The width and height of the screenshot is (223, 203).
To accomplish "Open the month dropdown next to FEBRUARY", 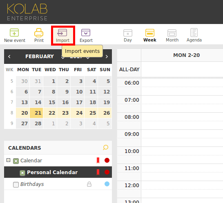I will click(62, 57).
